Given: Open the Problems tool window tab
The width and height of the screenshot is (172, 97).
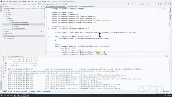Looking at the screenshot, I should pos(17,91).
